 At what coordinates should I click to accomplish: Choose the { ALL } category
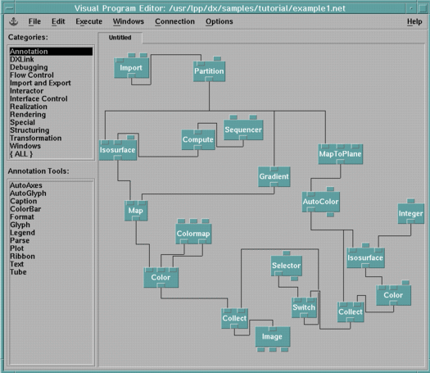point(21,154)
